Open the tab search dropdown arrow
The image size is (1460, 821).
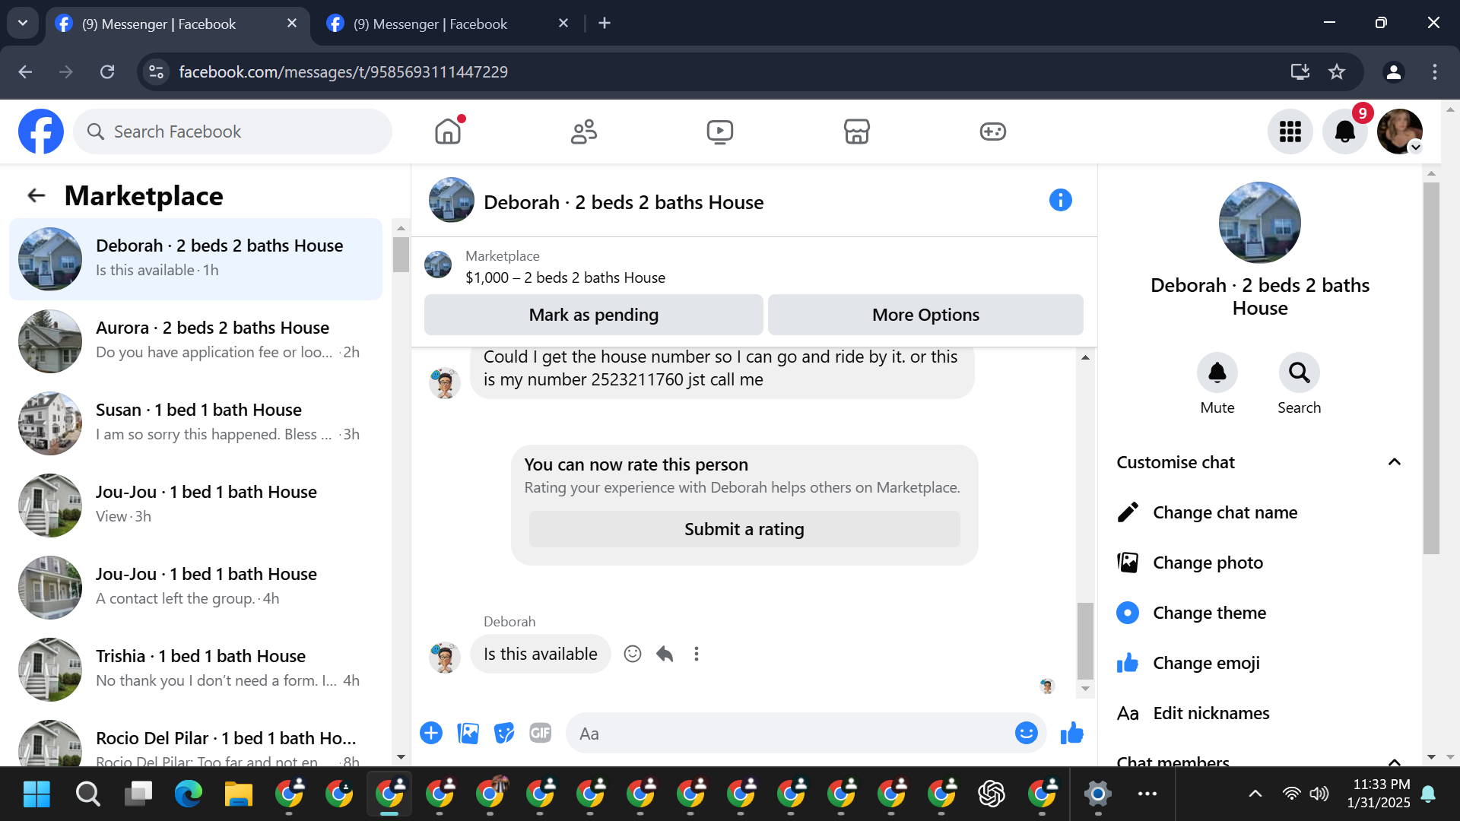tap(23, 24)
